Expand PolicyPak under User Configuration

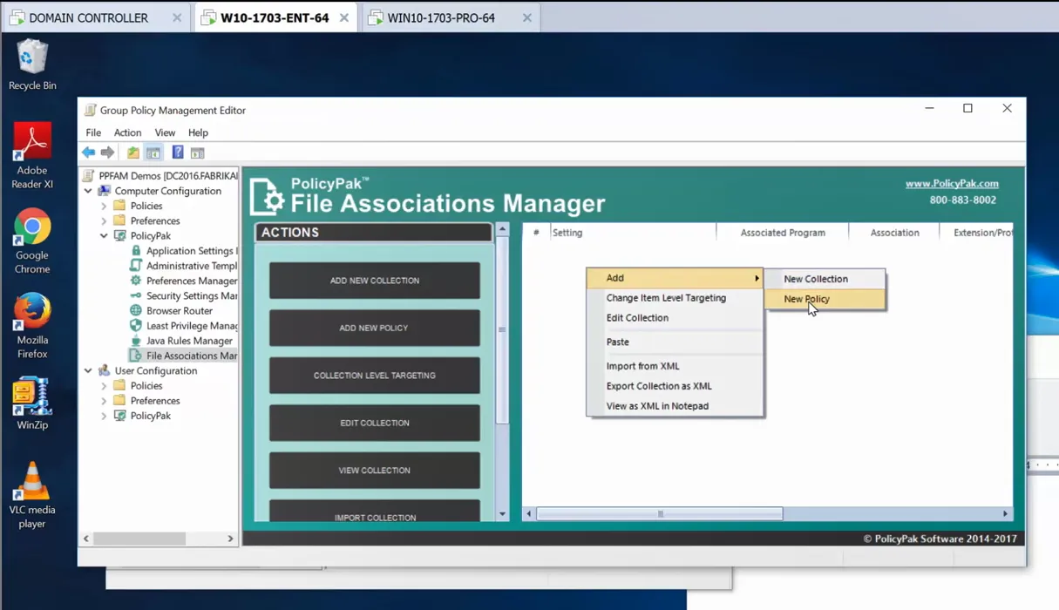pos(105,416)
